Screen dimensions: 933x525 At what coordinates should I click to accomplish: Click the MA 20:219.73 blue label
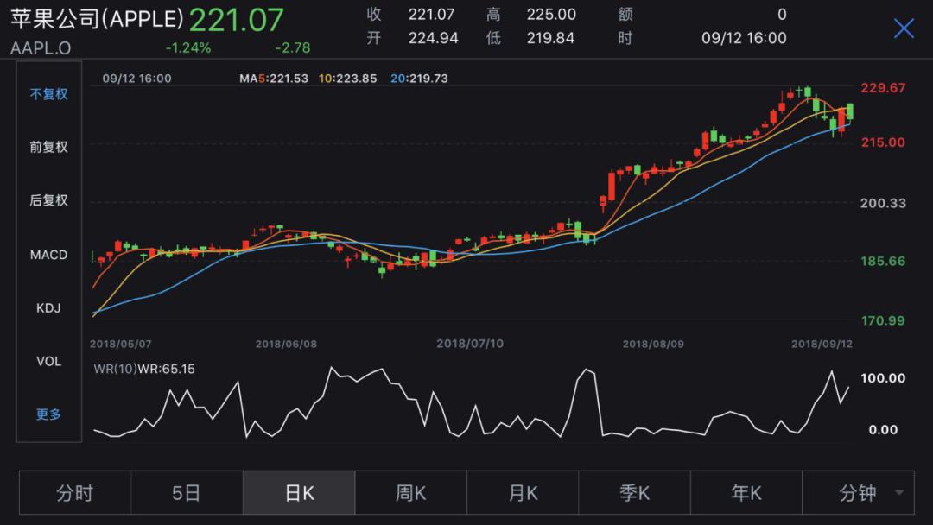pos(420,79)
